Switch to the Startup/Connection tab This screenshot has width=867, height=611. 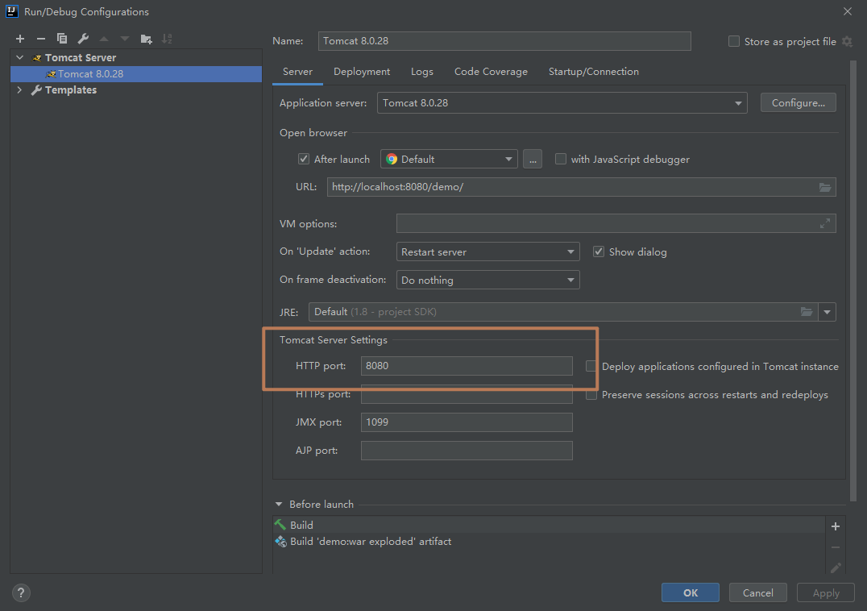(593, 71)
